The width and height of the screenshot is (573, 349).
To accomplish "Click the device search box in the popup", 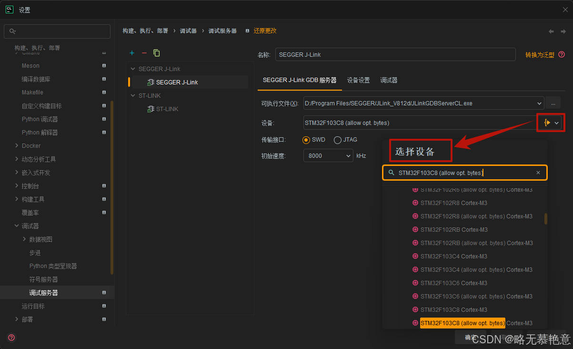I will (x=465, y=173).
